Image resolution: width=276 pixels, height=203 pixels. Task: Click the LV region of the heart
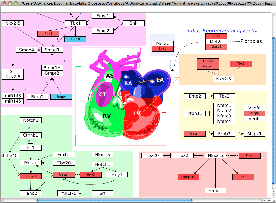(x=137, y=114)
